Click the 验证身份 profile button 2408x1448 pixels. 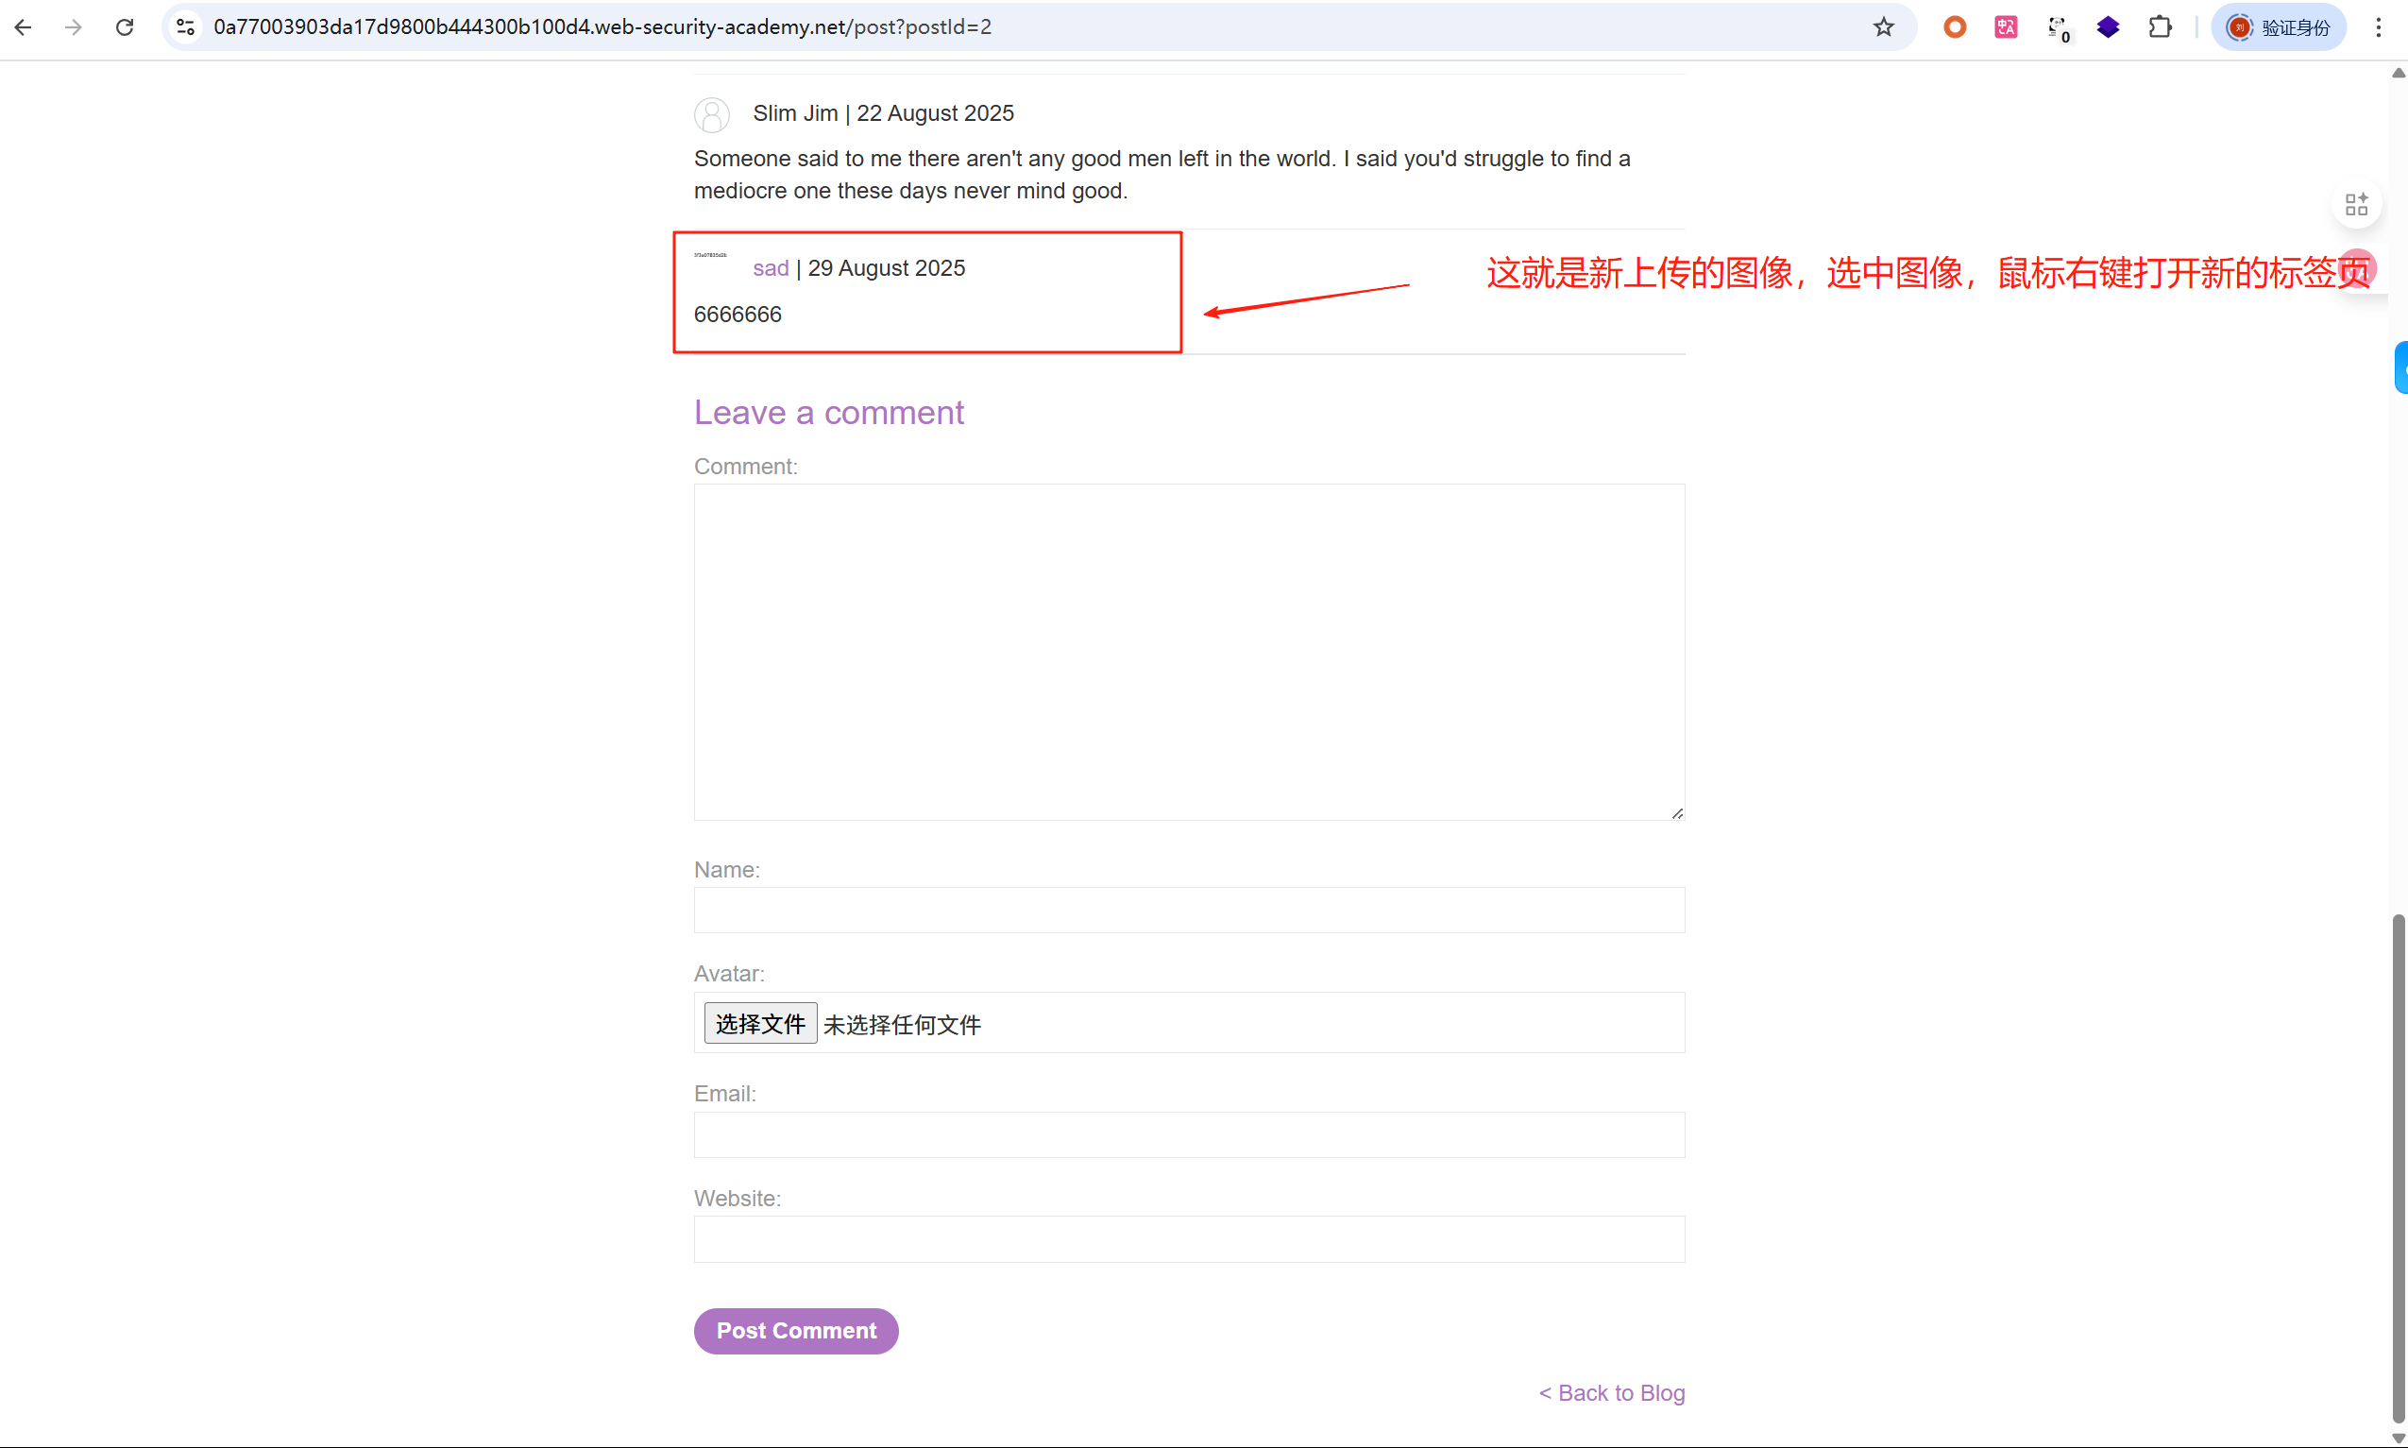[2279, 27]
